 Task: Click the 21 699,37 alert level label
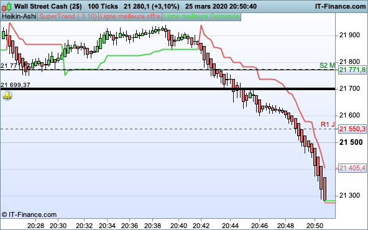tap(16, 85)
